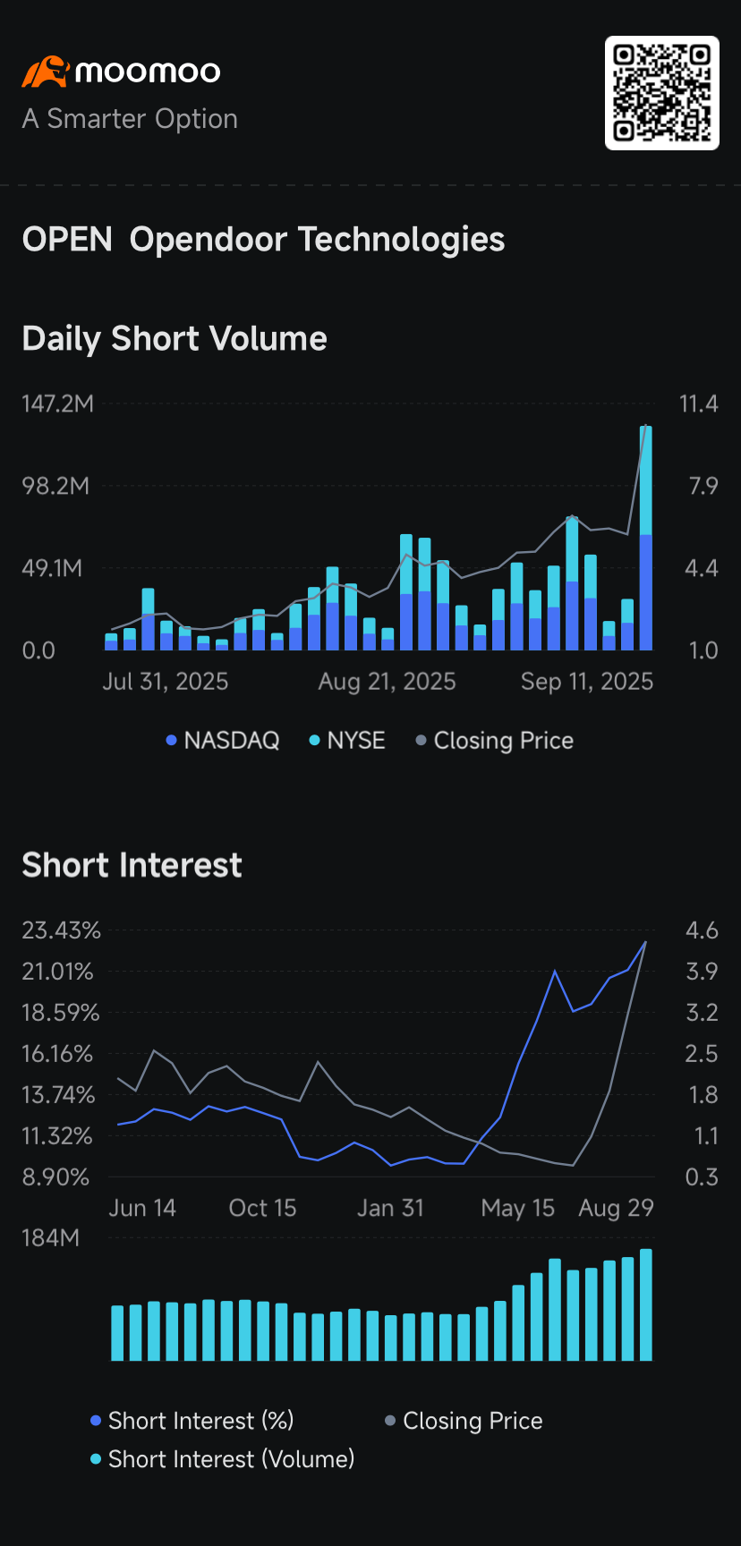Click the blue NASDAQ legend dot
Screen dimensions: 741x1546
coord(171,741)
